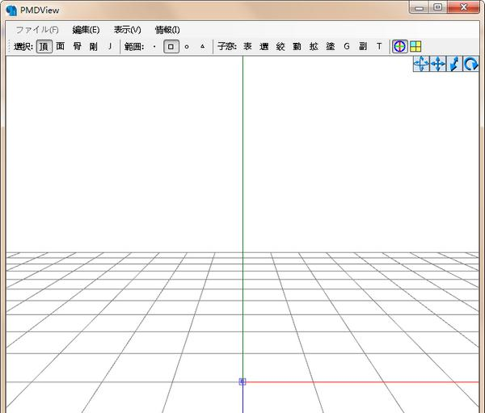Image resolution: width=485 pixels, height=413 pixels.
Task: Click the origin marker on the grid
Action: coord(242,381)
